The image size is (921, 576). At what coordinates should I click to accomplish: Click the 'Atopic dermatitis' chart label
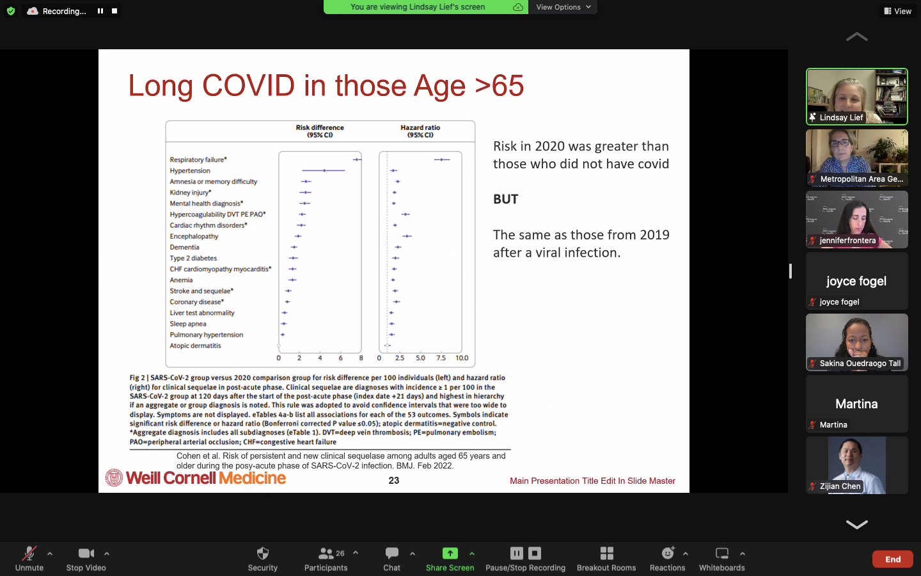(x=195, y=346)
